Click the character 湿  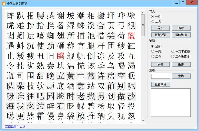(71, 26)
